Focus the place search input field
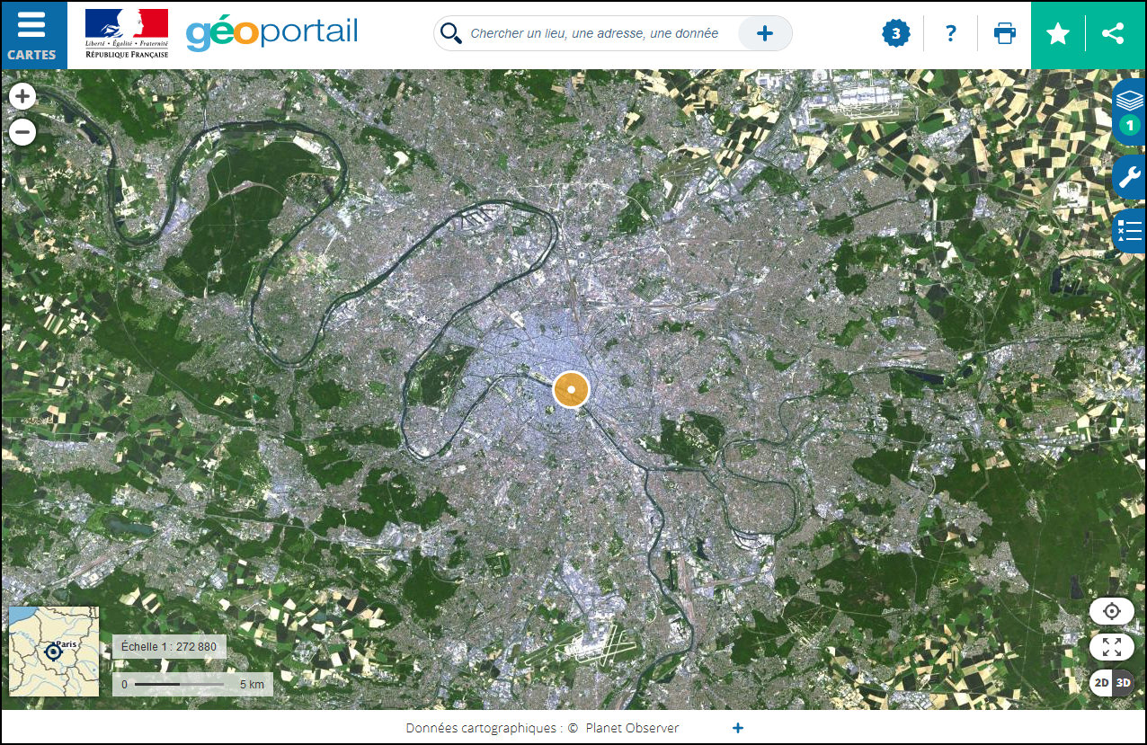The image size is (1147, 745). (594, 33)
